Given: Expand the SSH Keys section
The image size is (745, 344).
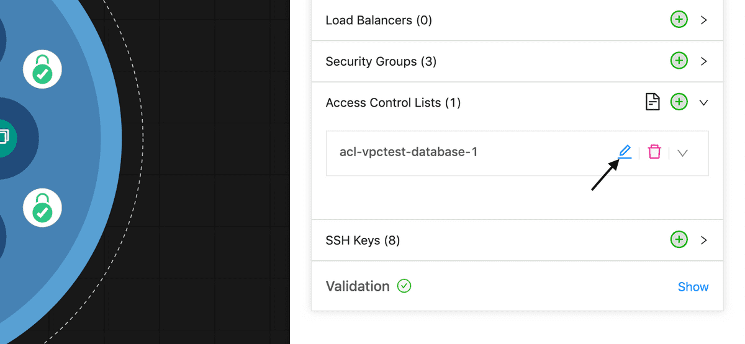Looking at the screenshot, I should (704, 240).
